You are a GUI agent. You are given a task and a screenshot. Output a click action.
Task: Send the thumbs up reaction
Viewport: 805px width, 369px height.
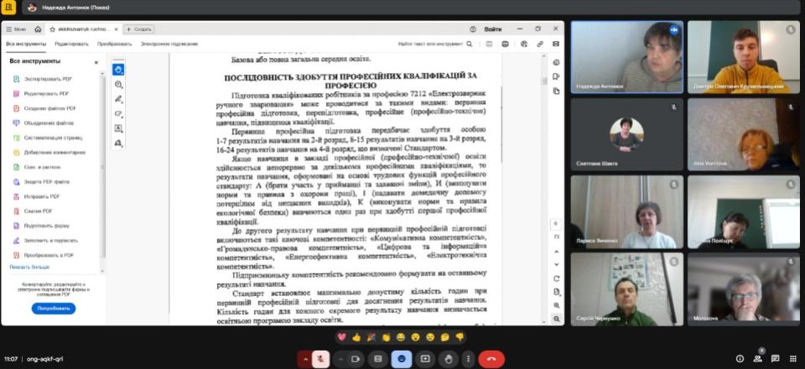[x=356, y=336]
